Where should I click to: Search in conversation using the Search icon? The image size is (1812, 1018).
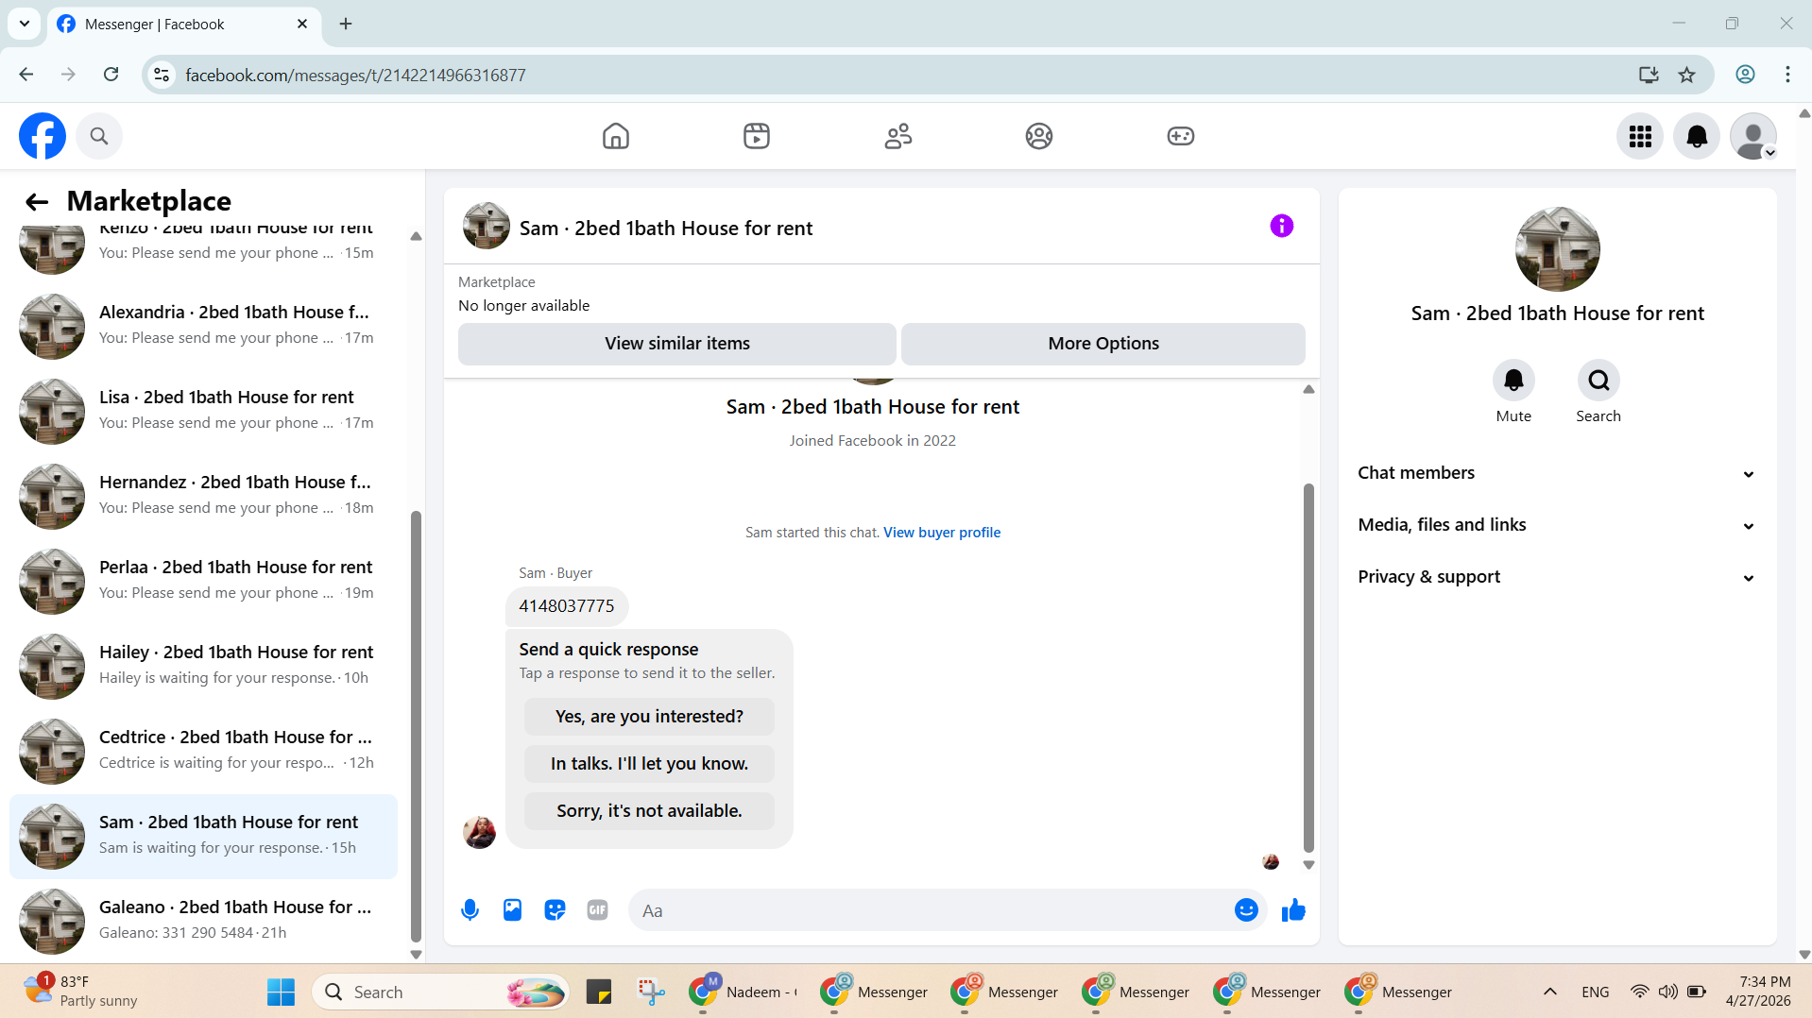coord(1598,381)
